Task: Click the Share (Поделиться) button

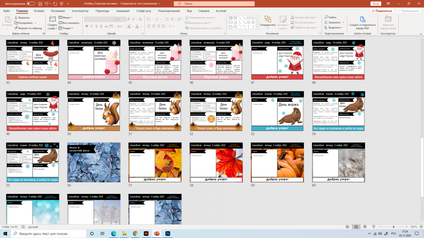Action: click(x=382, y=11)
